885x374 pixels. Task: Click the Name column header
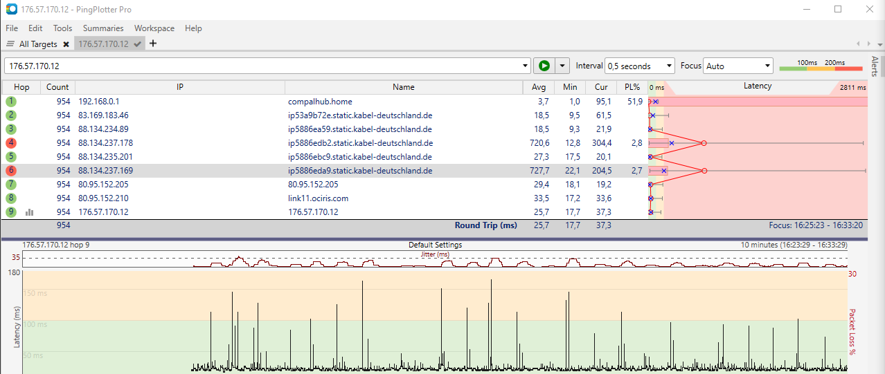pos(404,87)
